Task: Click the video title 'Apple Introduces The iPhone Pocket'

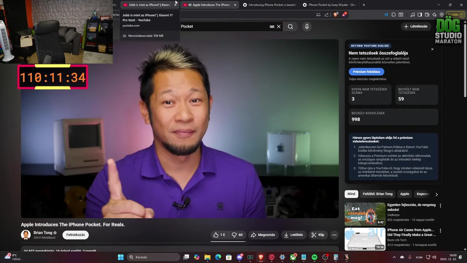Action: (73, 225)
